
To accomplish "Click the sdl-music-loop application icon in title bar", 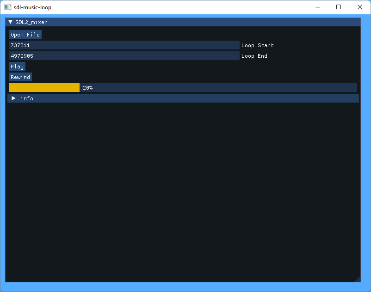I will tap(7, 7).
